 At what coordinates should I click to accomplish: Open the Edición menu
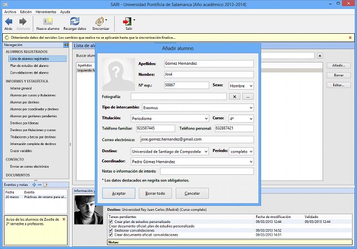point(25,11)
